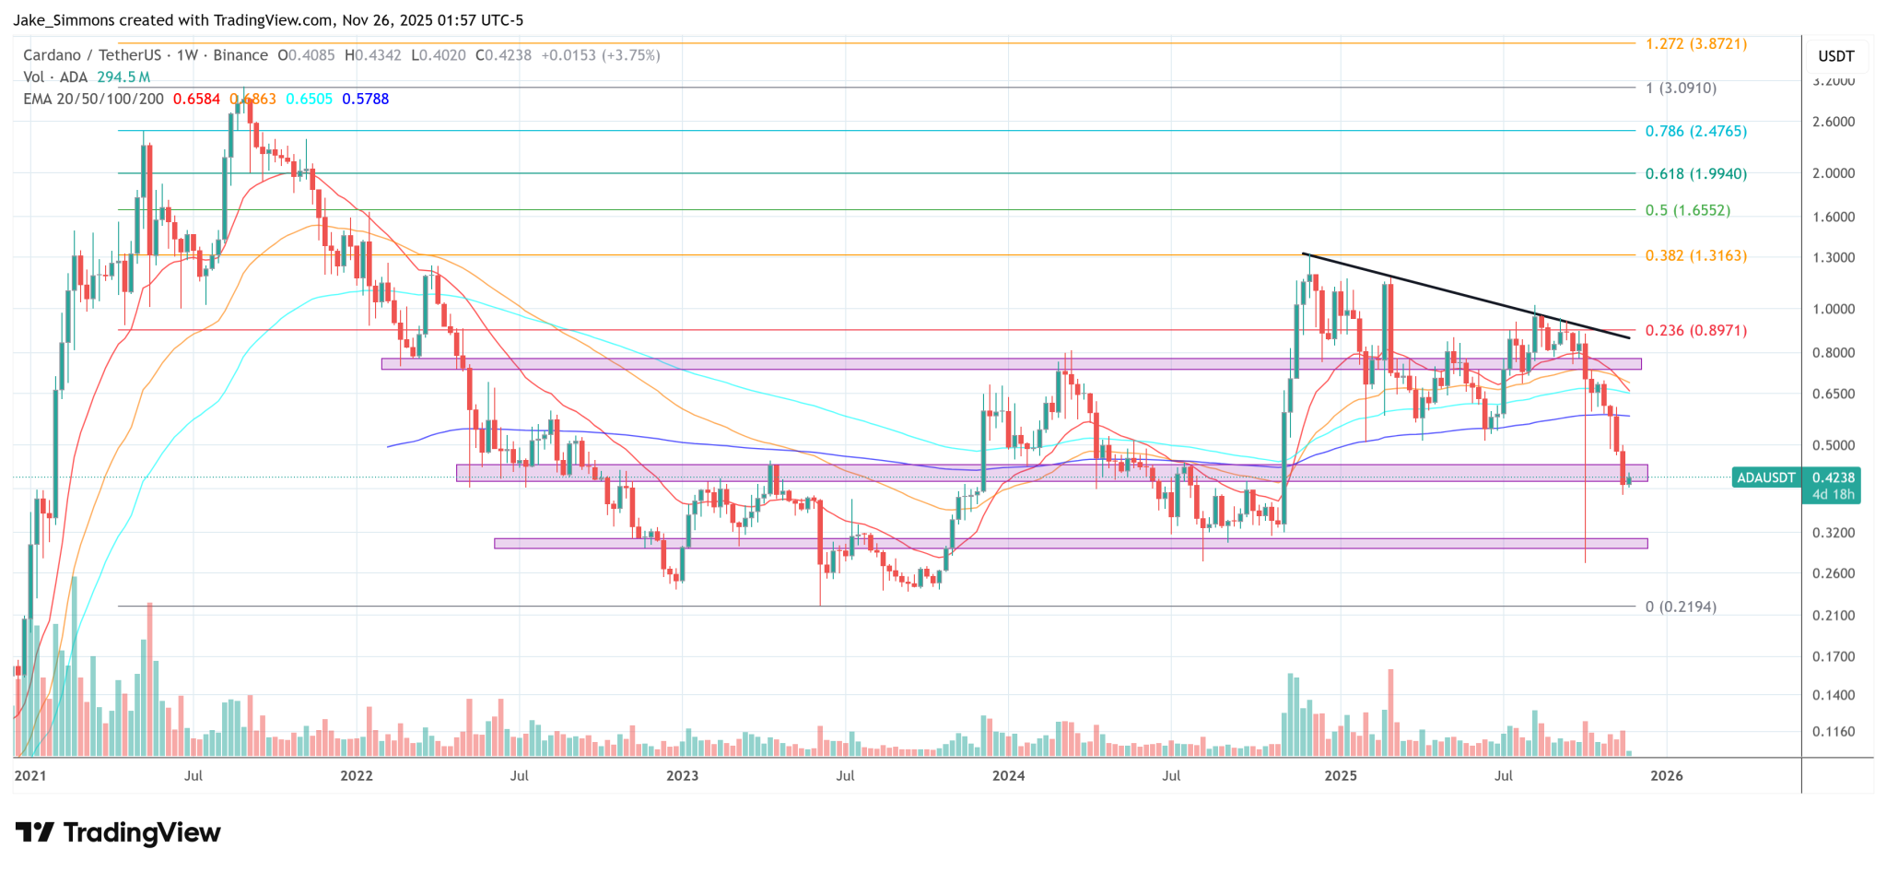Select the 0.5 (1.6552) Fibonacci label

[1687, 210]
